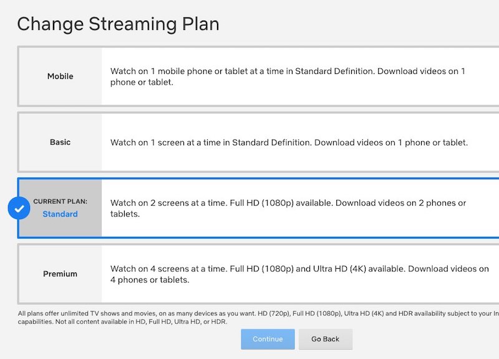Click 'Download videos on 2 phones' text
Screen dimensions: 499x359
[x=400, y=203]
